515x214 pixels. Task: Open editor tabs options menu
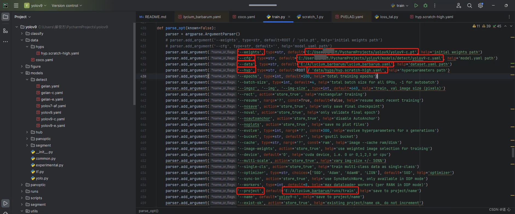click(509, 17)
